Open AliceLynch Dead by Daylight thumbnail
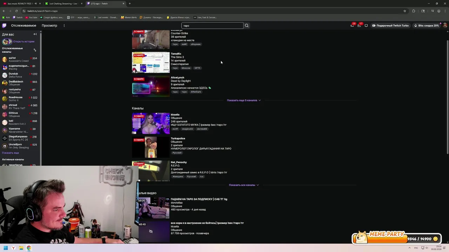 (x=151, y=86)
